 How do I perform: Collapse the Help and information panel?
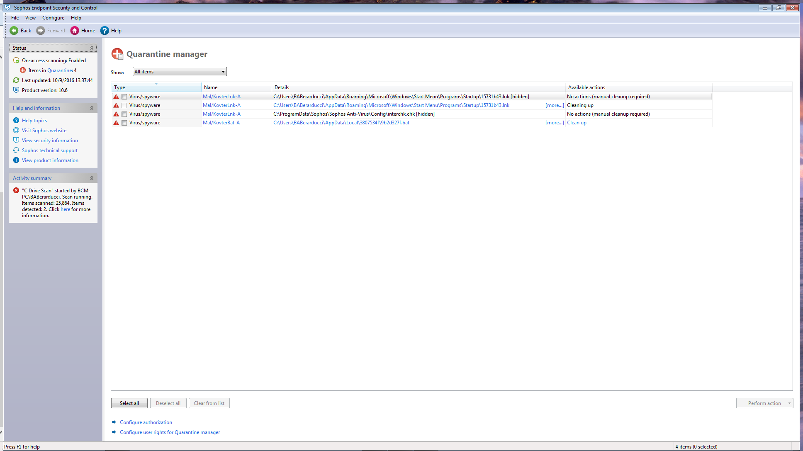click(x=92, y=108)
